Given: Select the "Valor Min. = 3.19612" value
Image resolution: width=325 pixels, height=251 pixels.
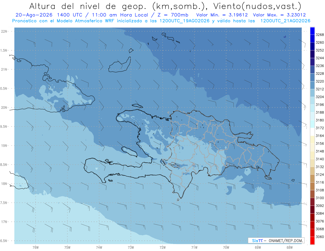Looking at the screenshot, I should [x=222, y=15].
